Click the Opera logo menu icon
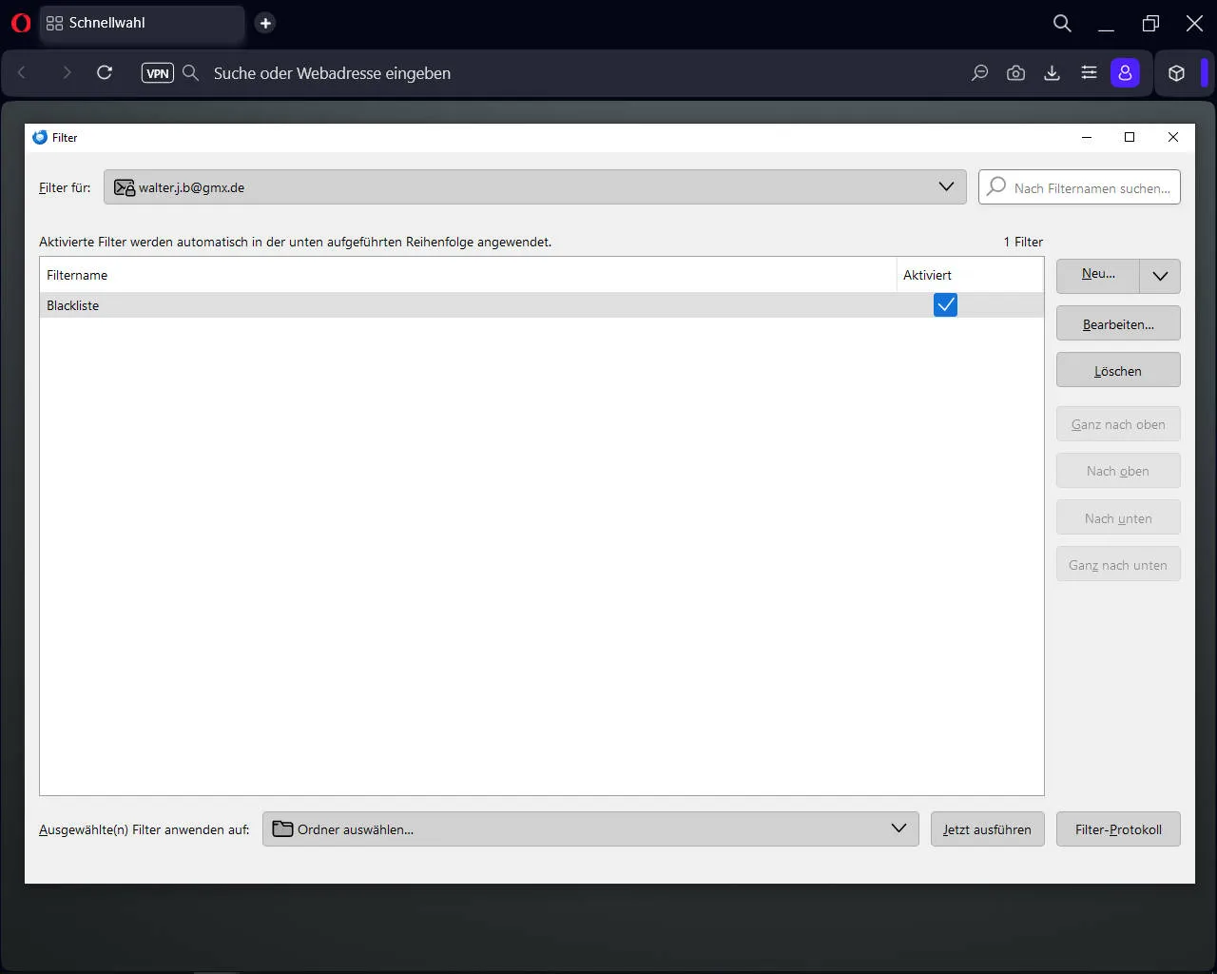1217x974 pixels. coord(21,23)
